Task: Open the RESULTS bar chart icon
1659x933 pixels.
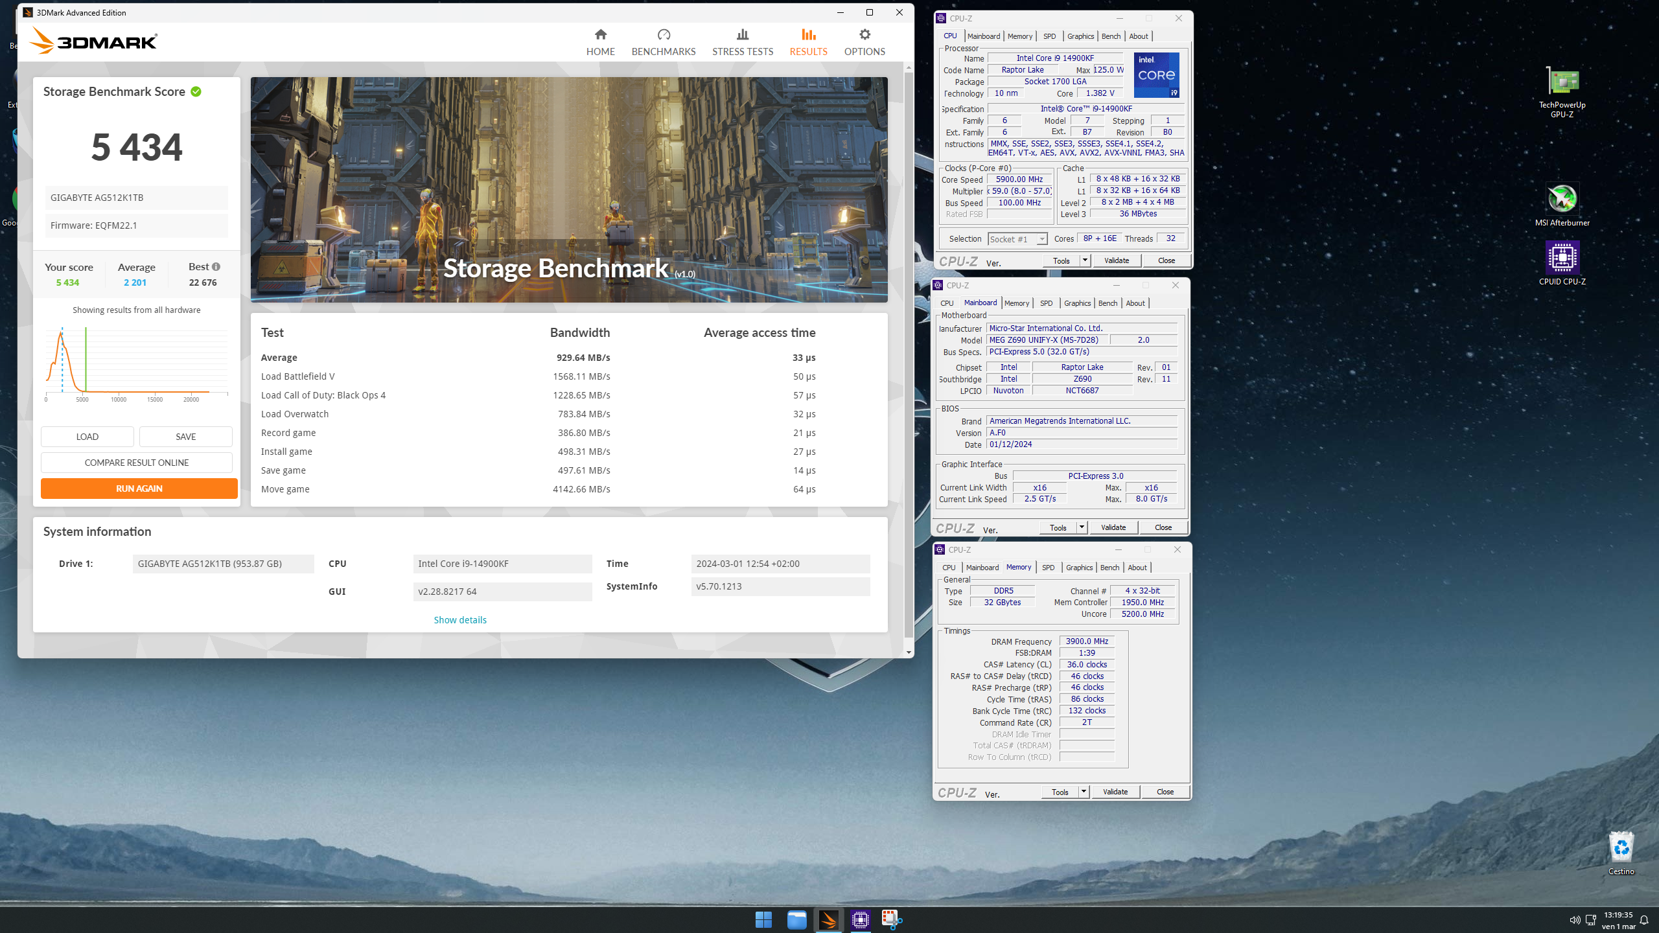Action: tap(808, 34)
